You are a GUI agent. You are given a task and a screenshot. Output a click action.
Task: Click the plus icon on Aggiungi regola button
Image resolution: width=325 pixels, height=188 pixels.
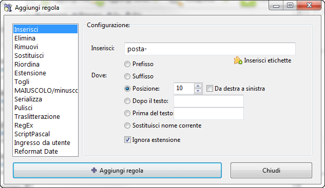(x=94, y=170)
